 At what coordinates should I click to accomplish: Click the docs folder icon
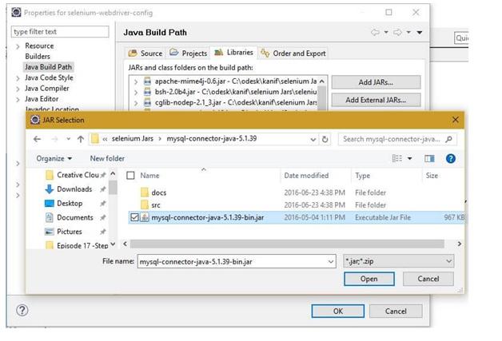coord(145,192)
